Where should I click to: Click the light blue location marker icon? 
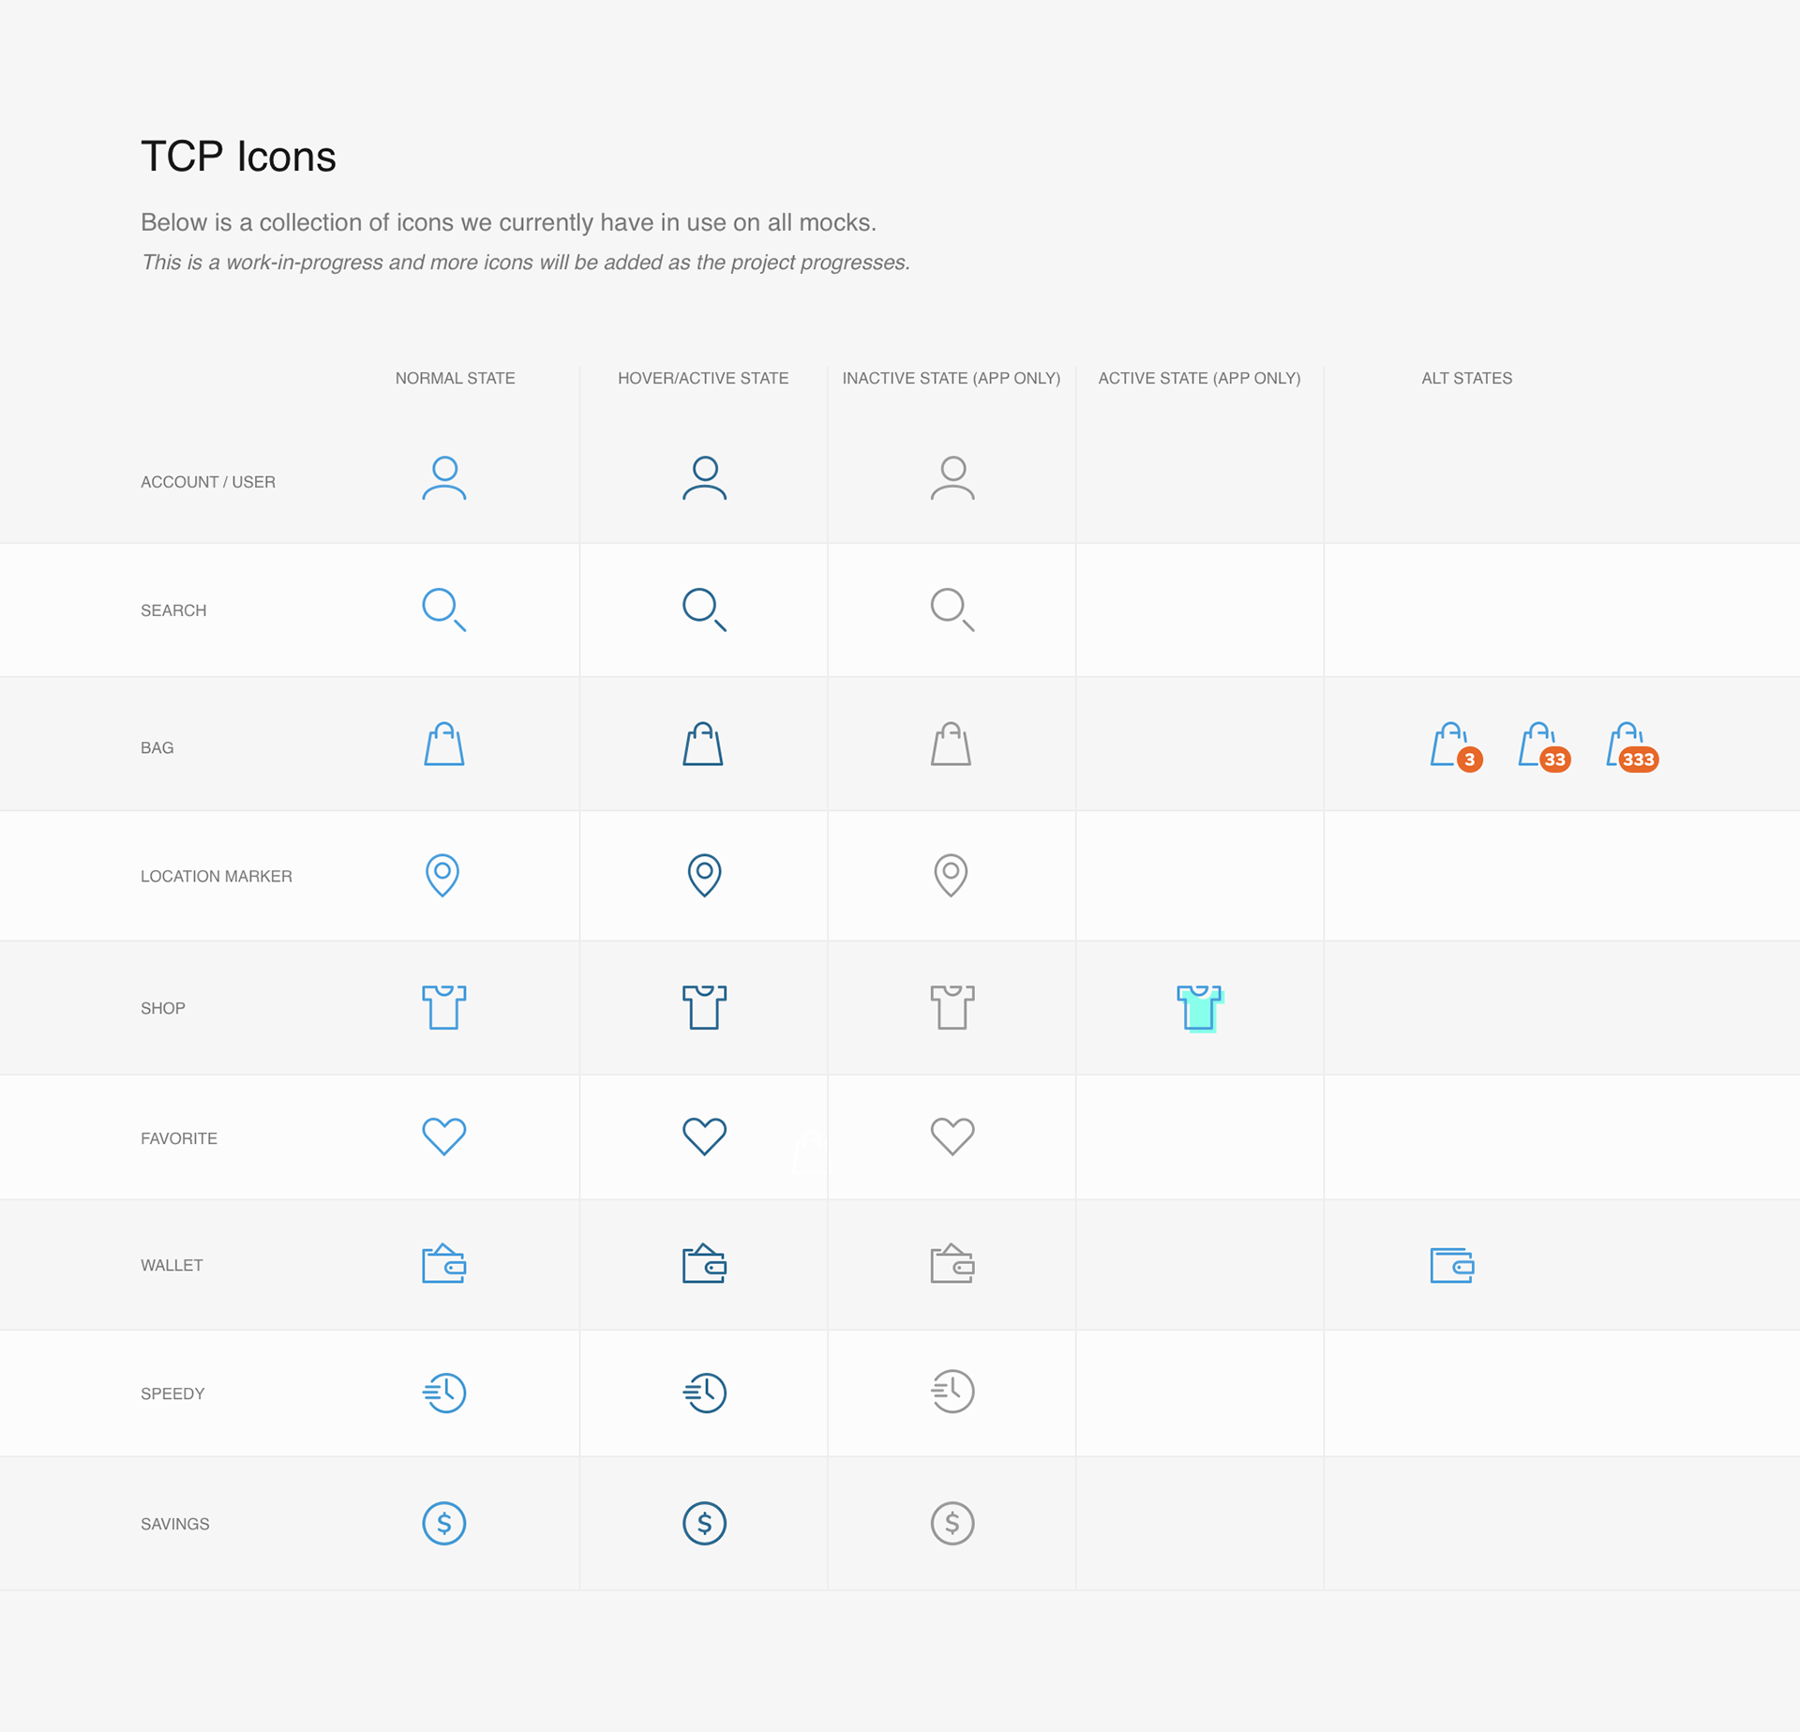tap(442, 875)
